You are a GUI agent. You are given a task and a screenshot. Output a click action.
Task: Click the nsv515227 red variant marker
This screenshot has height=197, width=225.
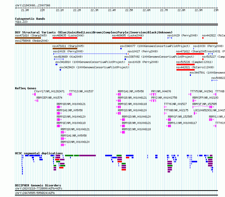point(203,59)
